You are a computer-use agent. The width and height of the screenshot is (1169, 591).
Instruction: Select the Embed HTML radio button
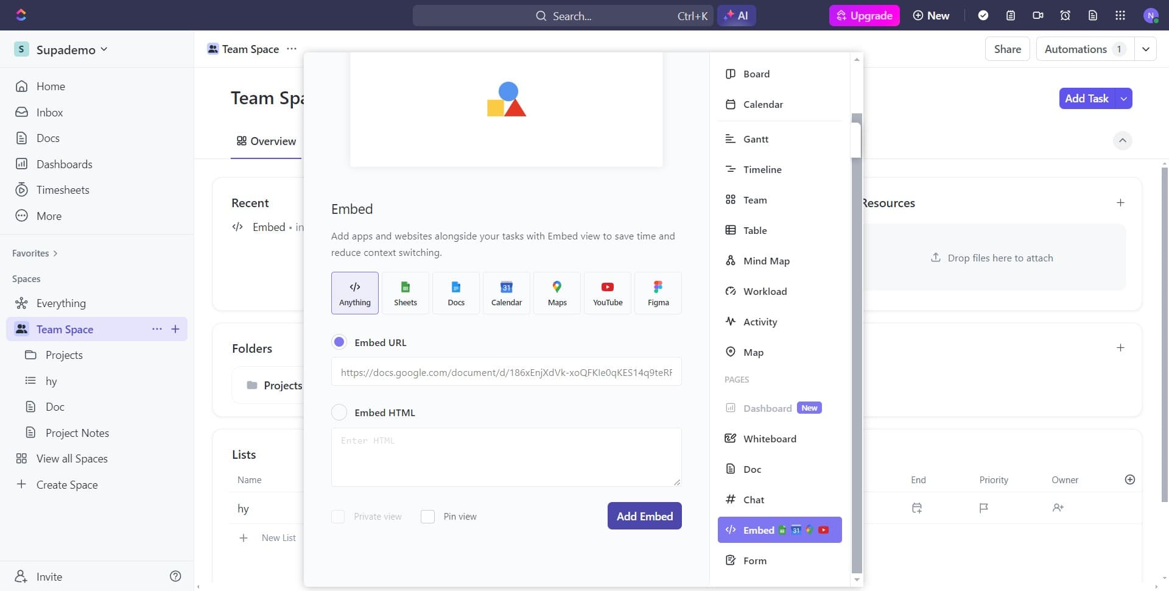pyautogui.click(x=339, y=412)
